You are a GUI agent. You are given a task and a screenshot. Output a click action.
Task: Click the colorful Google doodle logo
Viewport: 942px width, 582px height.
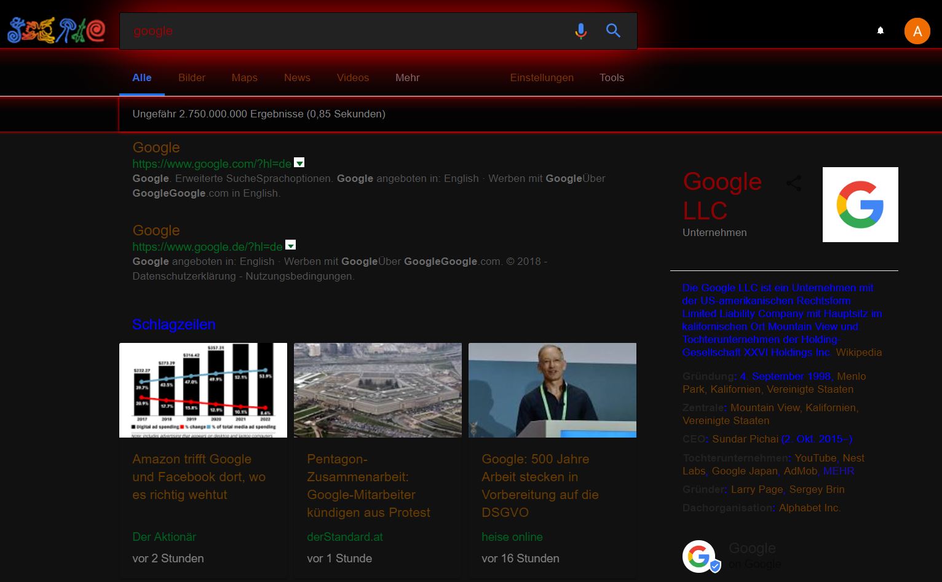[x=56, y=30]
